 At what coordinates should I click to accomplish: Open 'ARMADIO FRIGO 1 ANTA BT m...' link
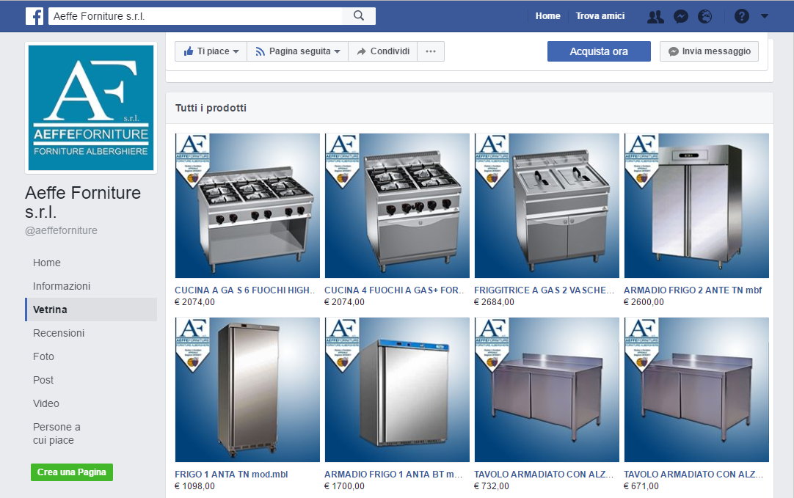point(393,475)
